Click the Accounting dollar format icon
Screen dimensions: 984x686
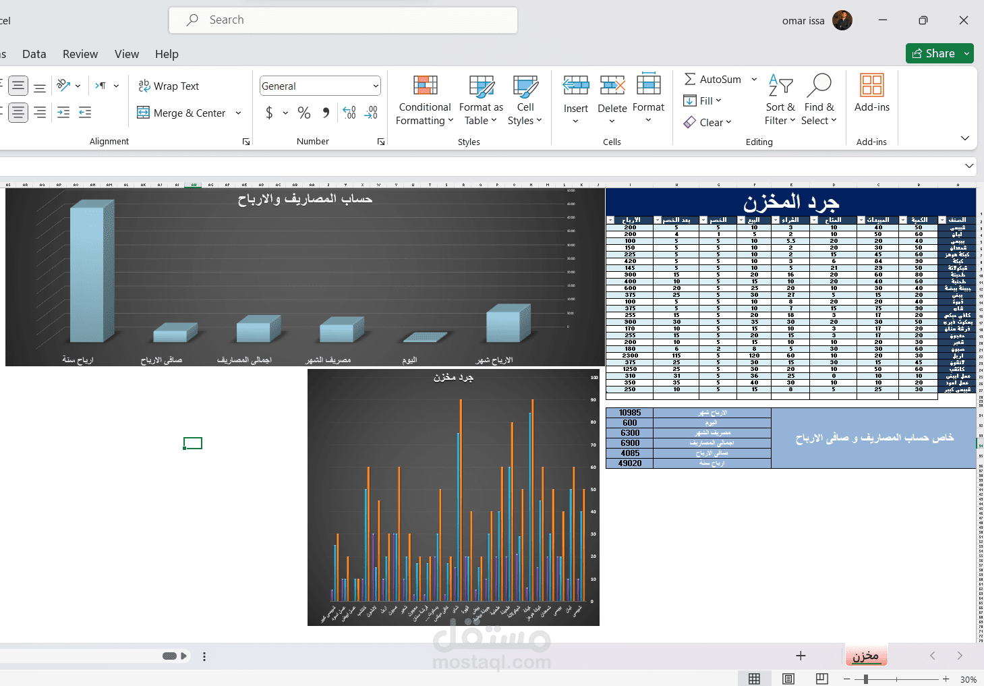[269, 113]
